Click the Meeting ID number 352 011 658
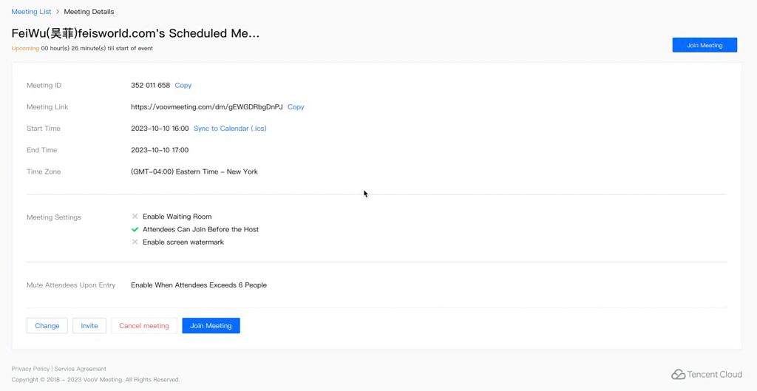 [150, 86]
